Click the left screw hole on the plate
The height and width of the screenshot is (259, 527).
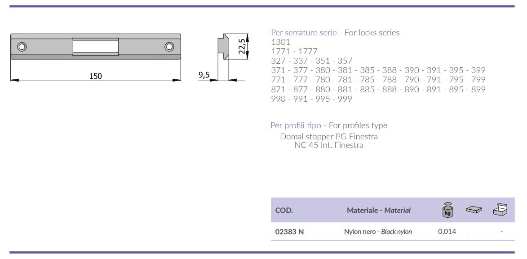(22, 47)
